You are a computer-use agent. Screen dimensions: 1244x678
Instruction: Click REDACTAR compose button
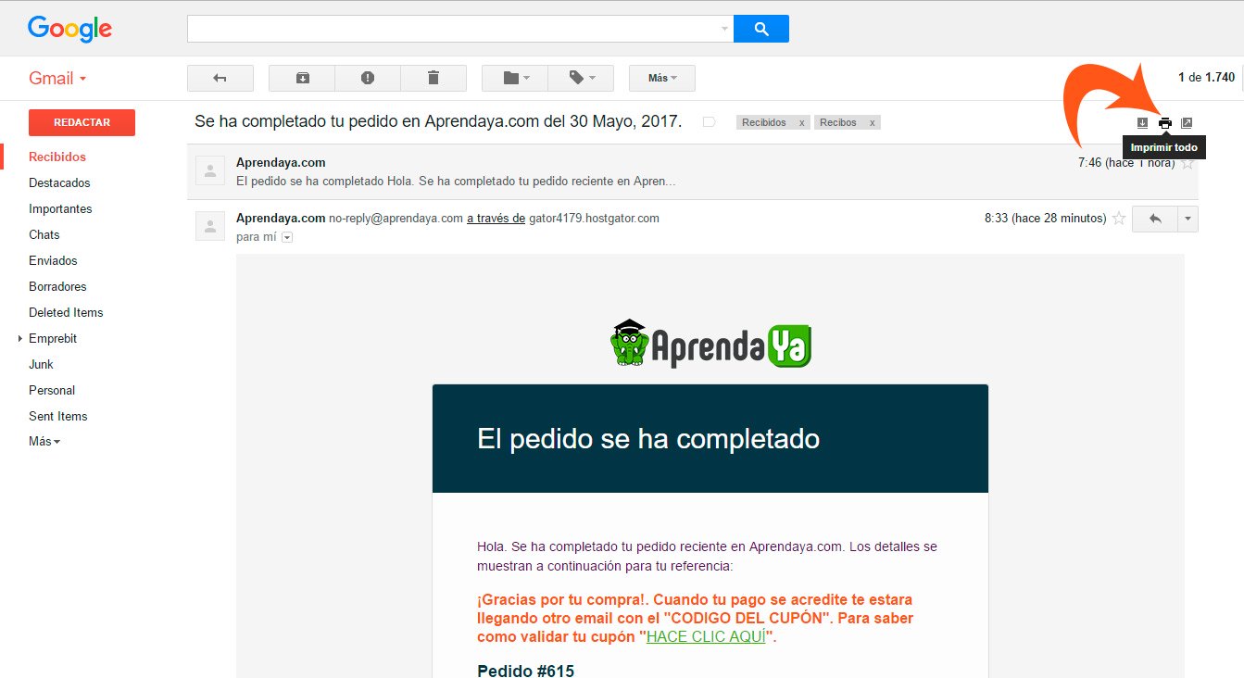[82, 122]
